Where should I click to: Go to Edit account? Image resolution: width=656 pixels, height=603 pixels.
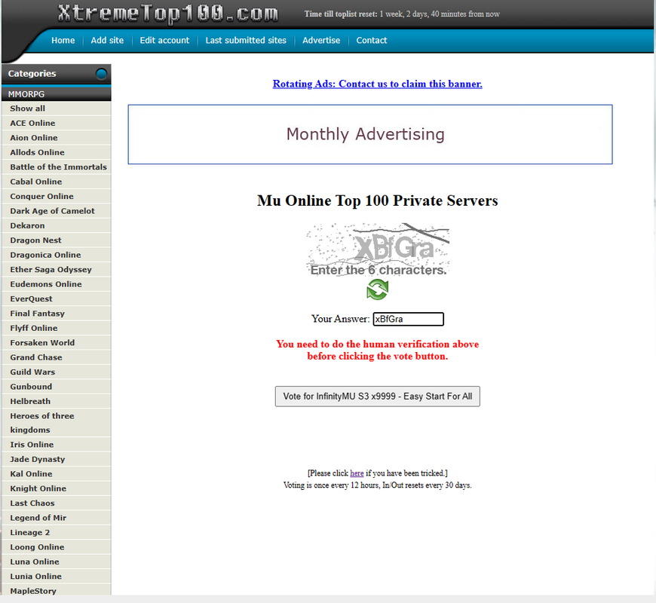point(164,41)
